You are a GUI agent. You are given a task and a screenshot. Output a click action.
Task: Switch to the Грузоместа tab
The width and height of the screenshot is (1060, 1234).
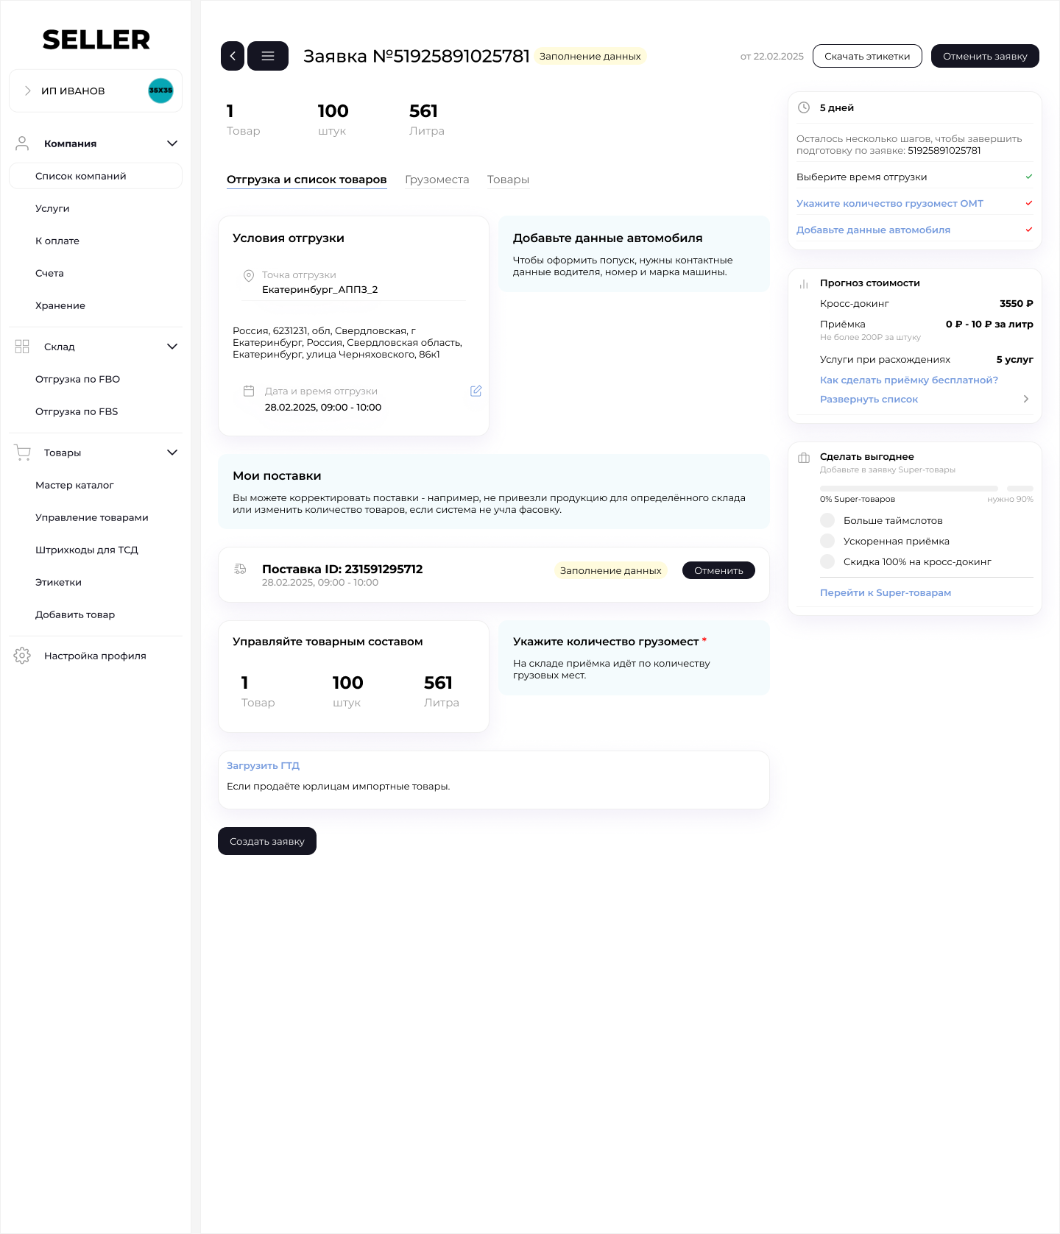point(437,180)
